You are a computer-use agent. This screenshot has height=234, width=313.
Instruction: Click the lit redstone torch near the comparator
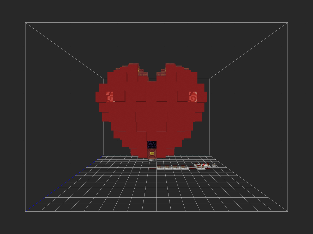203,164
